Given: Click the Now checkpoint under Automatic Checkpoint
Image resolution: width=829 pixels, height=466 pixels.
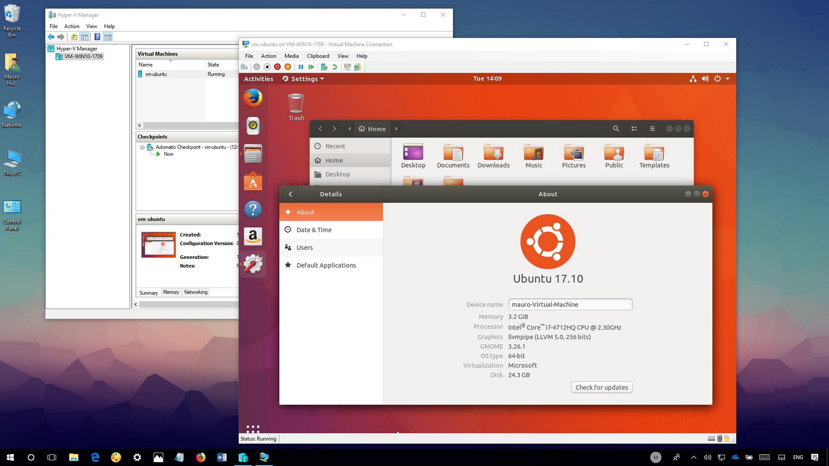Looking at the screenshot, I should (168, 154).
